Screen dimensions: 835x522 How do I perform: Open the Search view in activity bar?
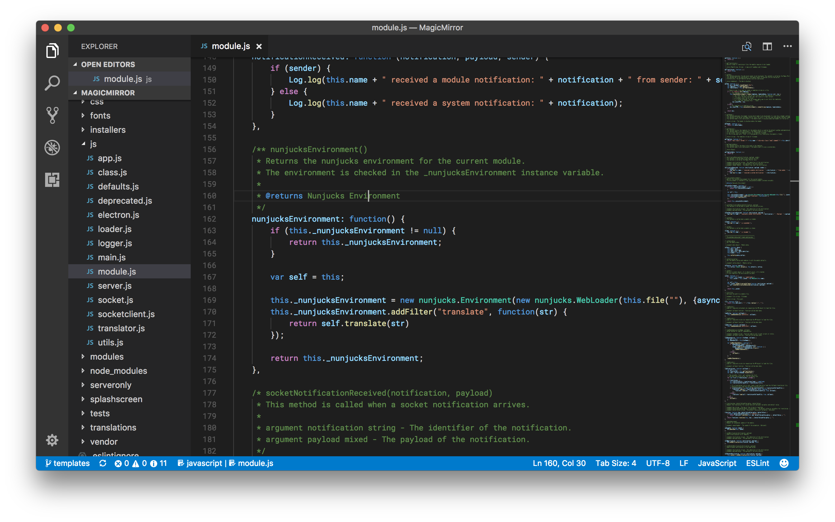[52, 83]
